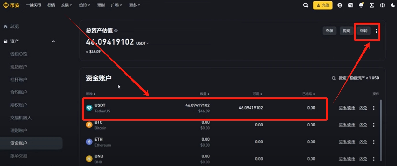The height and width of the screenshot is (166, 397).
Task: Click 买币/卖币 link in USDT row
Action: coord(347,108)
